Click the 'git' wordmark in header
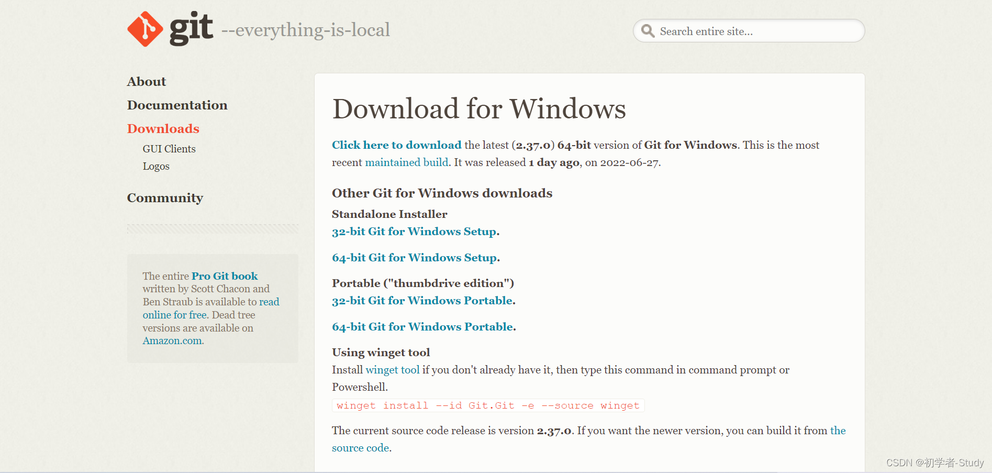Viewport: 992px width, 473px height. pos(191,28)
